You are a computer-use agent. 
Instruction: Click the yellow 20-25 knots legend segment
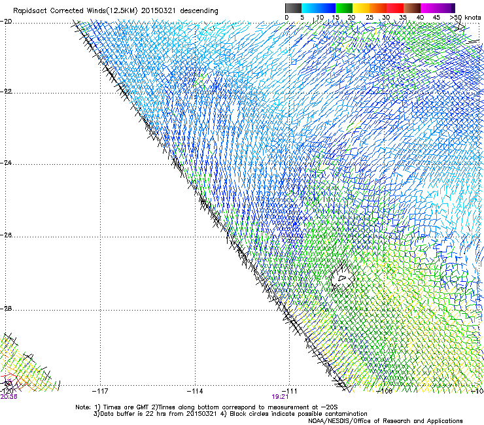tap(361, 8)
